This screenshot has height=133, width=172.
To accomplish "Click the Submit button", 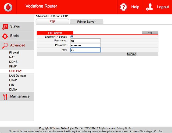I will tap(132, 54).
